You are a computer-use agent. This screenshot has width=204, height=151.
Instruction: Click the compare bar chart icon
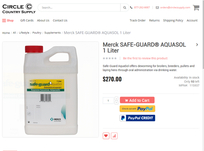[x=114, y=136]
